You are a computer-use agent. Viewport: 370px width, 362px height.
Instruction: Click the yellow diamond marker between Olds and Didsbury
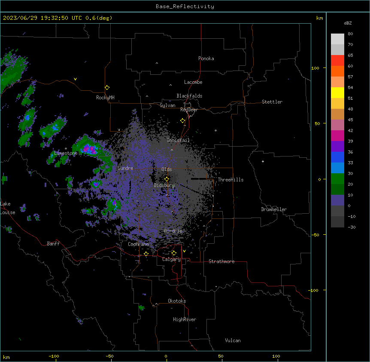click(167, 179)
